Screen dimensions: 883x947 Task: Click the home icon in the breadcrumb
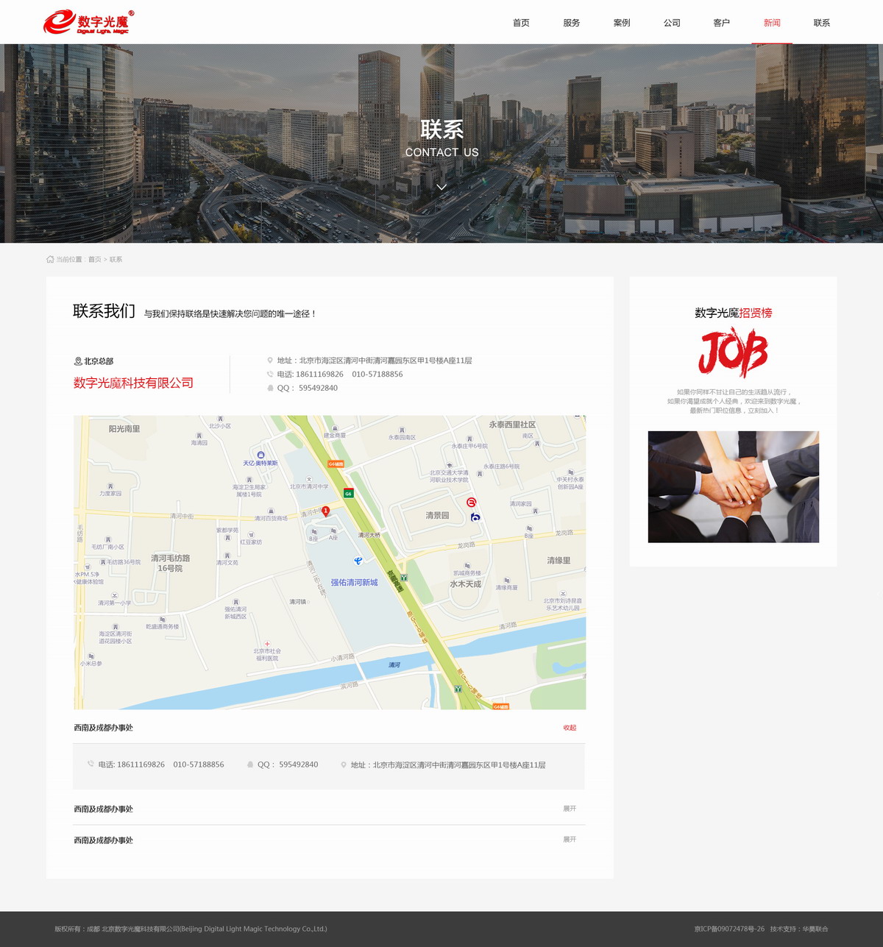(x=50, y=260)
